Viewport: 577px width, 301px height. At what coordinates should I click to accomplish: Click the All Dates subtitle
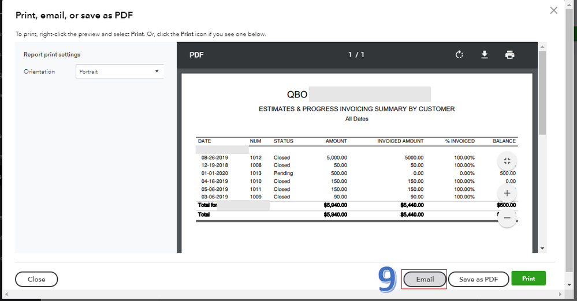[356, 119]
